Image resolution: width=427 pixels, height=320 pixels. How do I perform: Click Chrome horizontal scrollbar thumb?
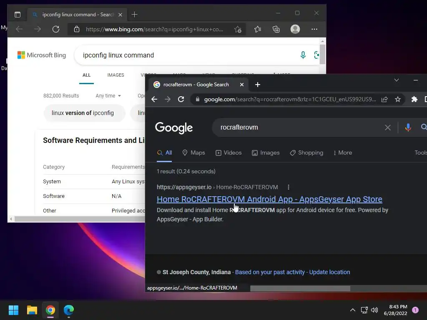[x=300, y=288]
